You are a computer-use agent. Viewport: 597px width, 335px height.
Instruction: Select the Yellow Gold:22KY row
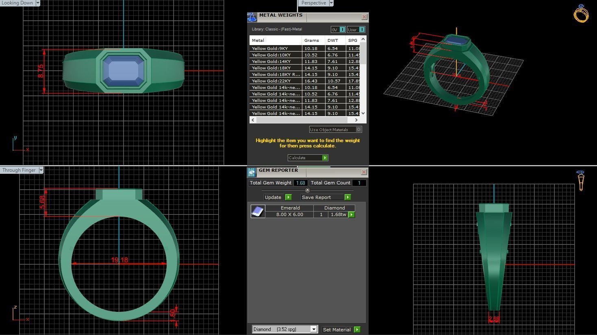coord(305,81)
